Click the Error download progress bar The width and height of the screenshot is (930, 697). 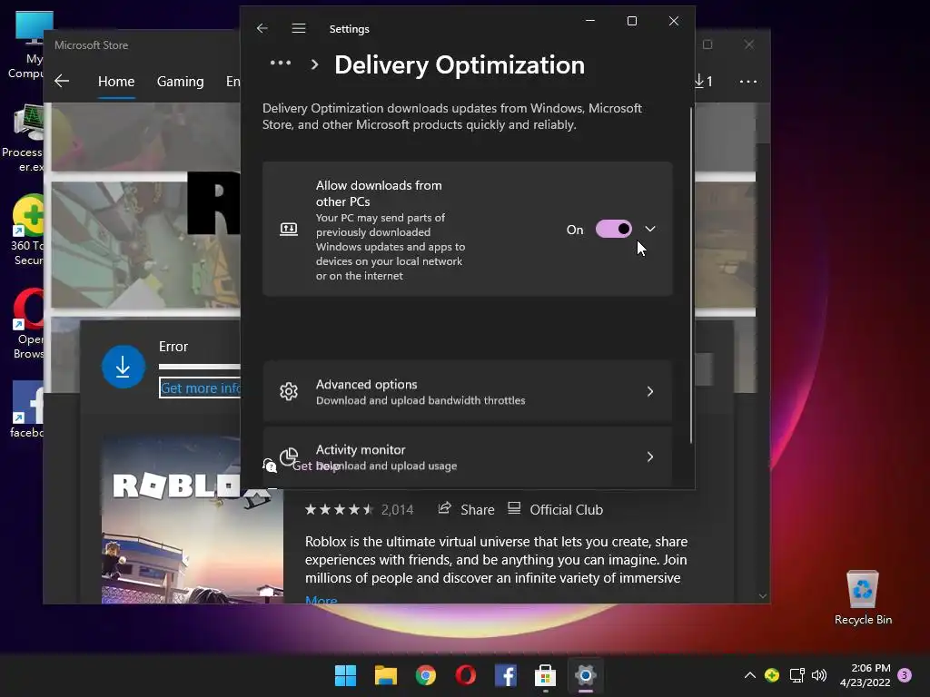click(199, 367)
